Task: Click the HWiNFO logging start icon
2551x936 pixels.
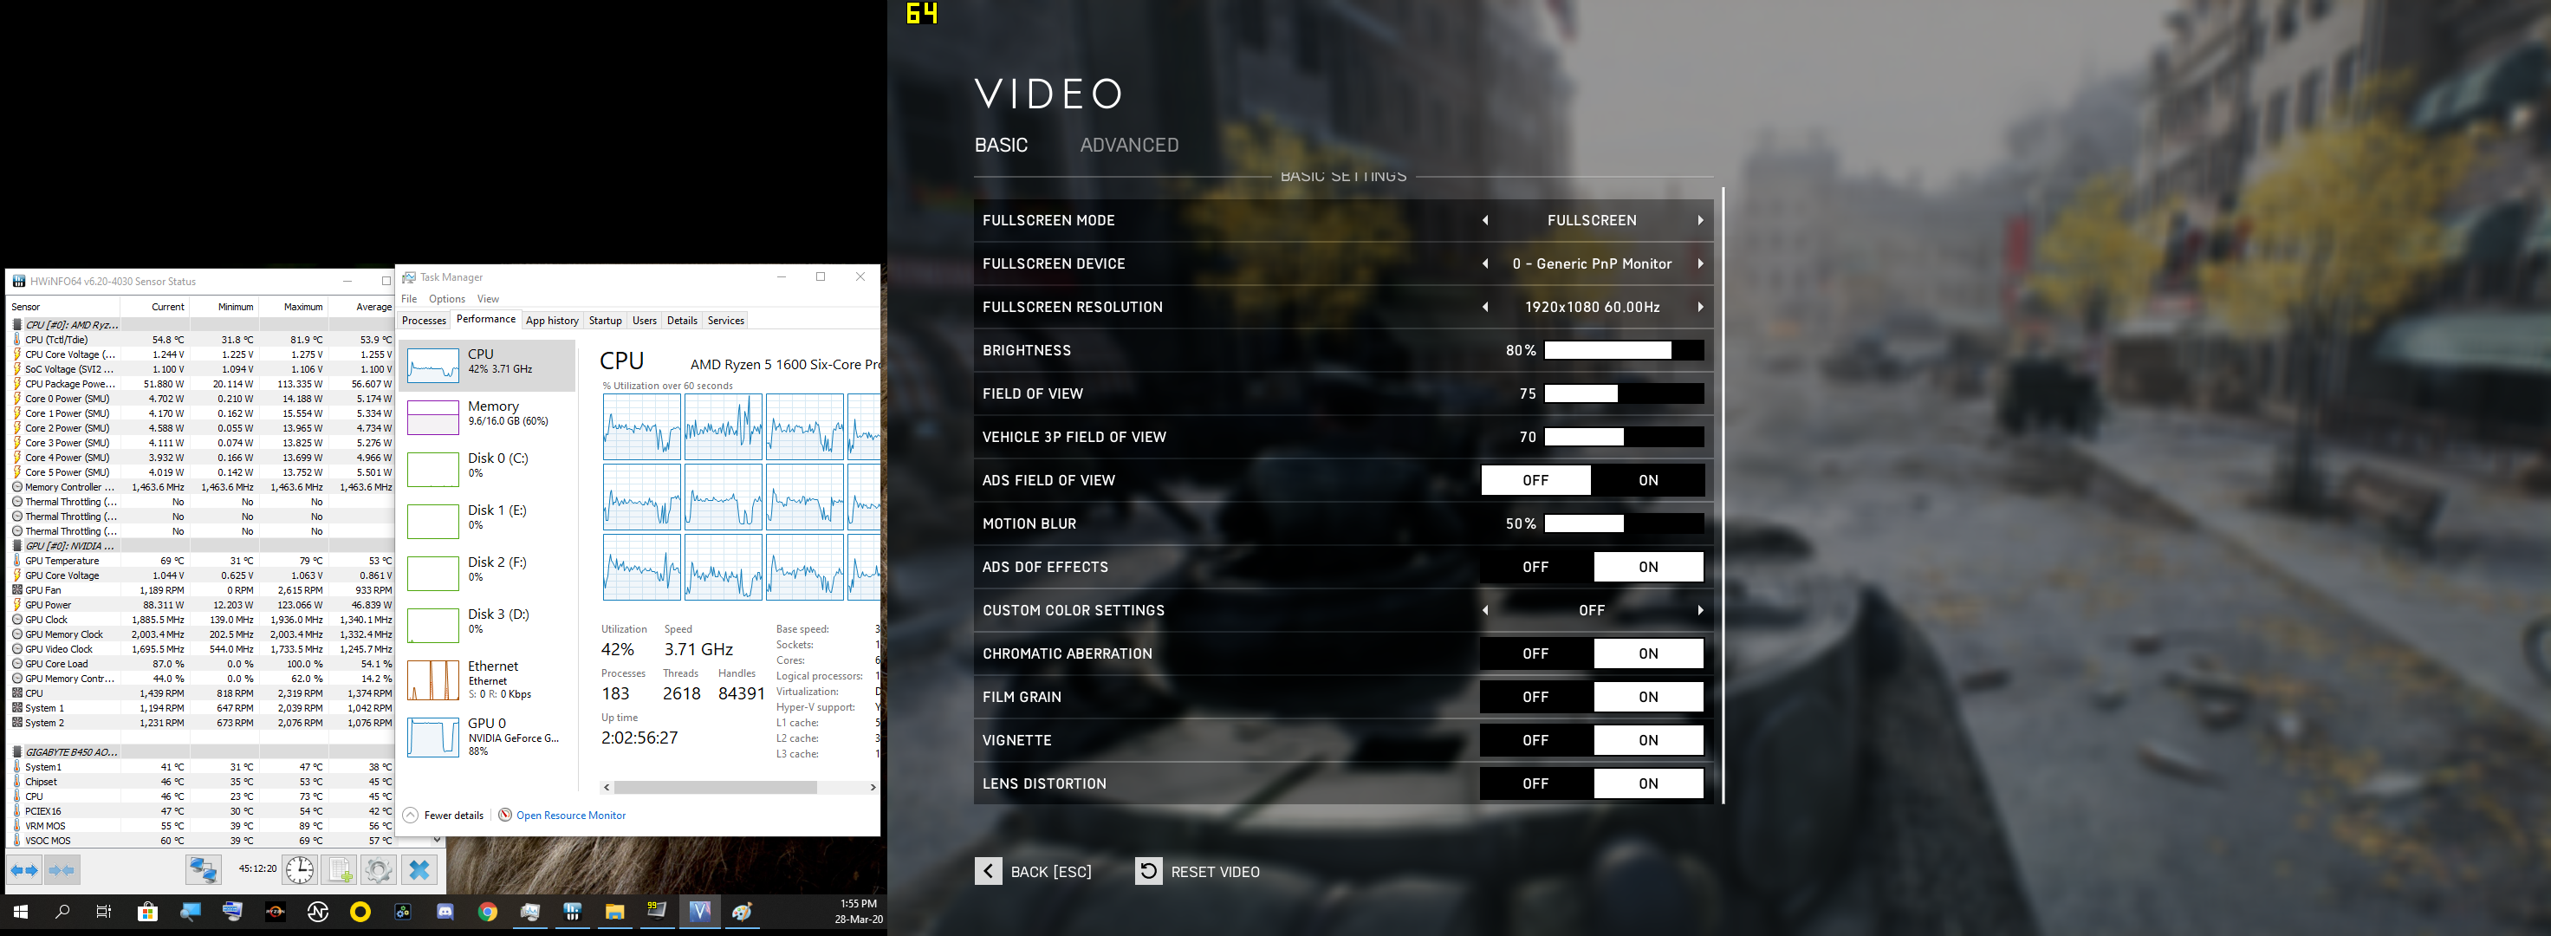Action: [x=340, y=869]
